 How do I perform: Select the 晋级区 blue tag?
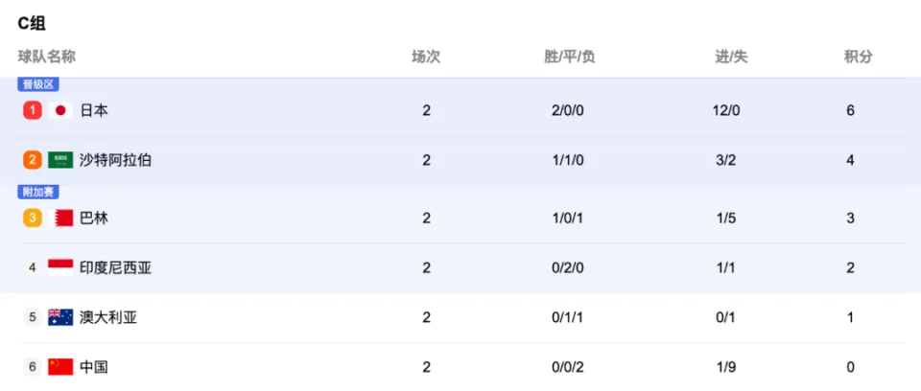tap(38, 84)
